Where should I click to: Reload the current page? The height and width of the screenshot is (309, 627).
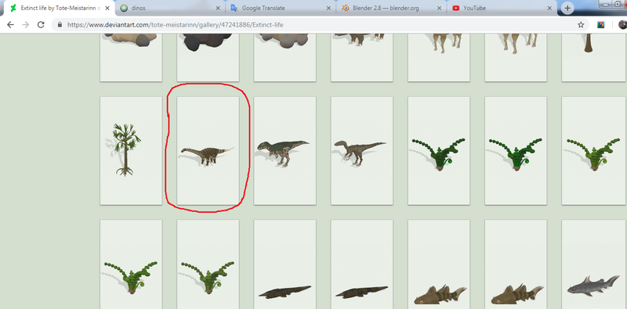click(x=41, y=25)
